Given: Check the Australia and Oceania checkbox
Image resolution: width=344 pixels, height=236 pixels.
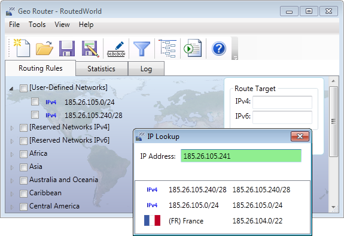Looking at the screenshot, I should [23, 180].
